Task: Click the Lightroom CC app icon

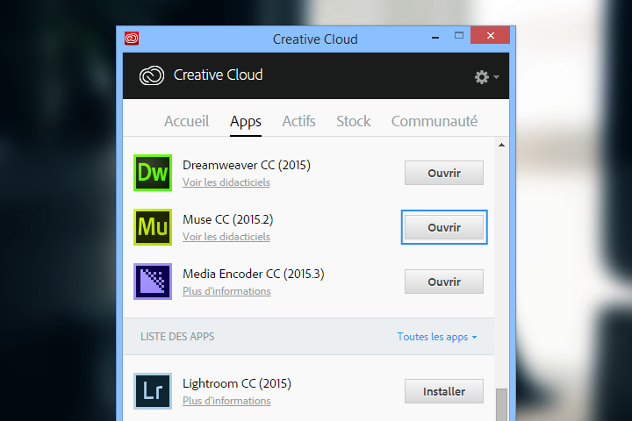Action: pyautogui.click(x=153, y=391)
